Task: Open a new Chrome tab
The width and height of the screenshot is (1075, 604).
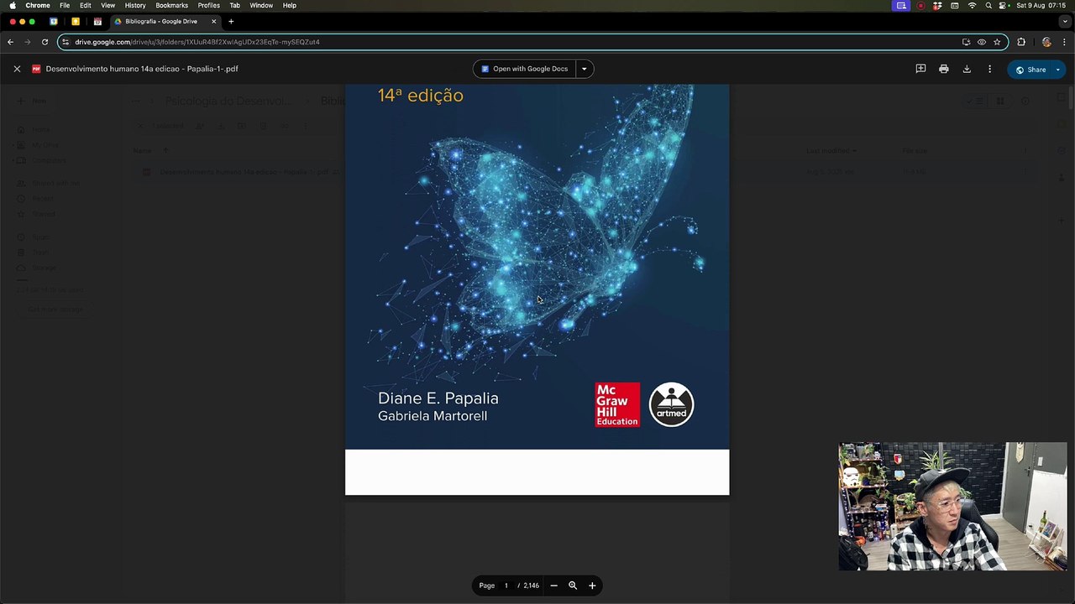Action: click(231, 22)
